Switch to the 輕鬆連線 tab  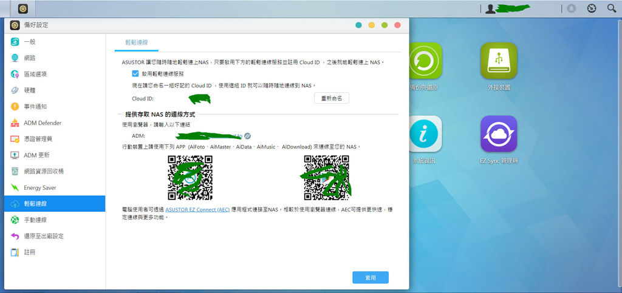(x=137, y=42)
